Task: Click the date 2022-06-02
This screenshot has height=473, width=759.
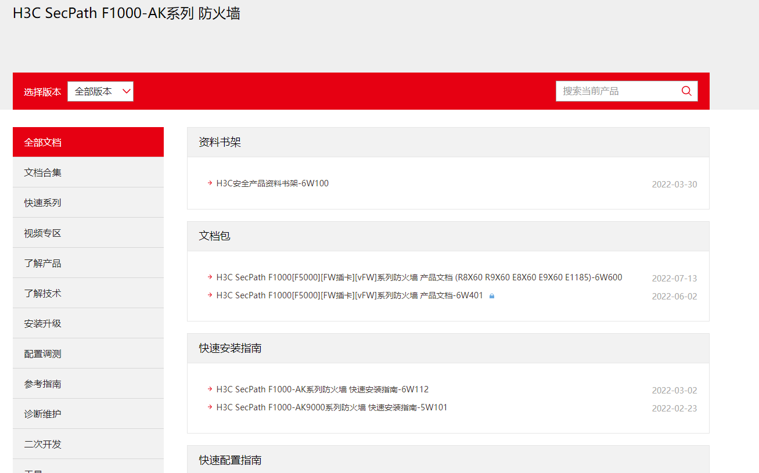Action: click(x=674, y=297)
